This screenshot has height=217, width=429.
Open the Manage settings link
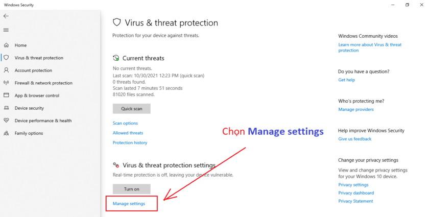point(129,204)
